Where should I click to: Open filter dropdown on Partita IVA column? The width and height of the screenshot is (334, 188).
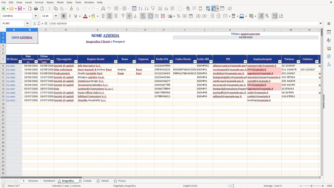click(x=171, y=62)
